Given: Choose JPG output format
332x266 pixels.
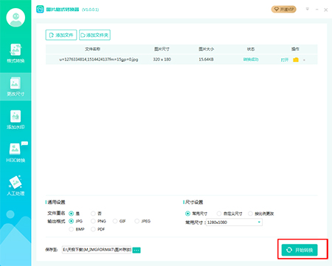Looking at the screenshot, I should click(71, 221).
